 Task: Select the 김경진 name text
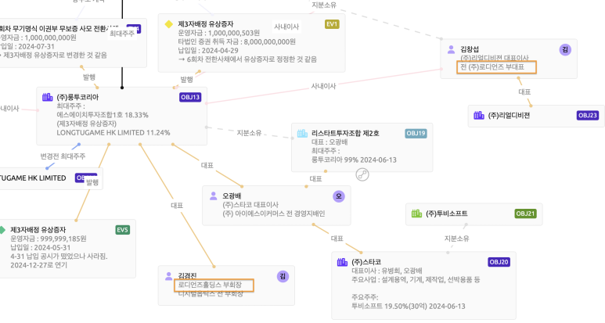[187, 275]
